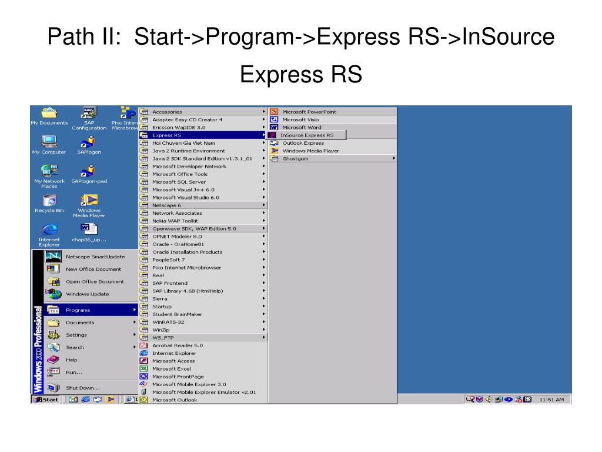Open Microsoft Visual Studio 6.0 folder

203,198
